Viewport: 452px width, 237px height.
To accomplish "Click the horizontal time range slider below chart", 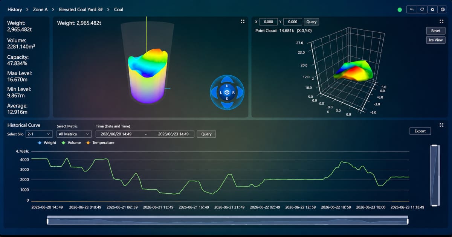I will click(228, 221).
